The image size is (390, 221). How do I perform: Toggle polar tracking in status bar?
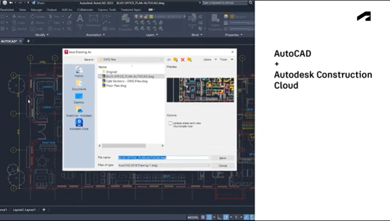click(x=226, y=217)
